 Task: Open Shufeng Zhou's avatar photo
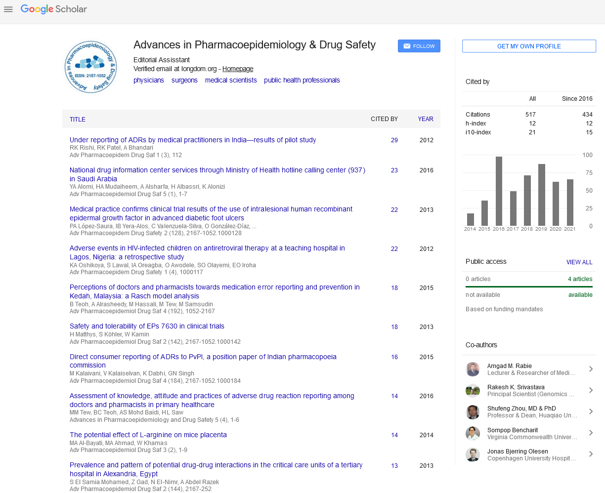point(473,412)
